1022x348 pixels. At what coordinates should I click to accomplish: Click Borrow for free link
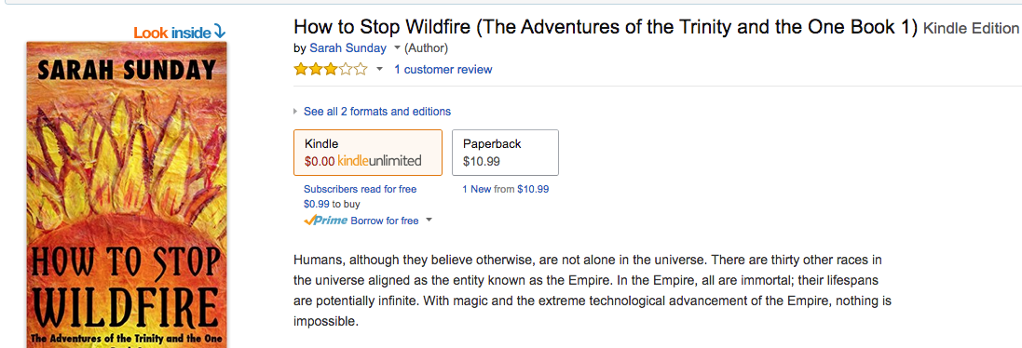coord(385,221)
